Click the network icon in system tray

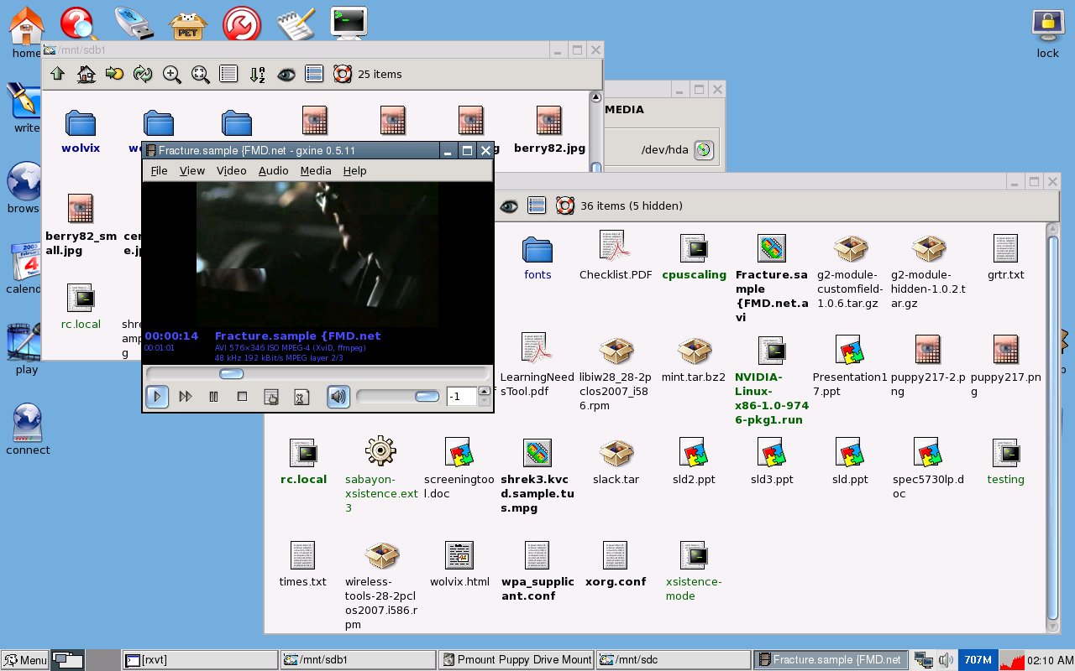point(924,660)
